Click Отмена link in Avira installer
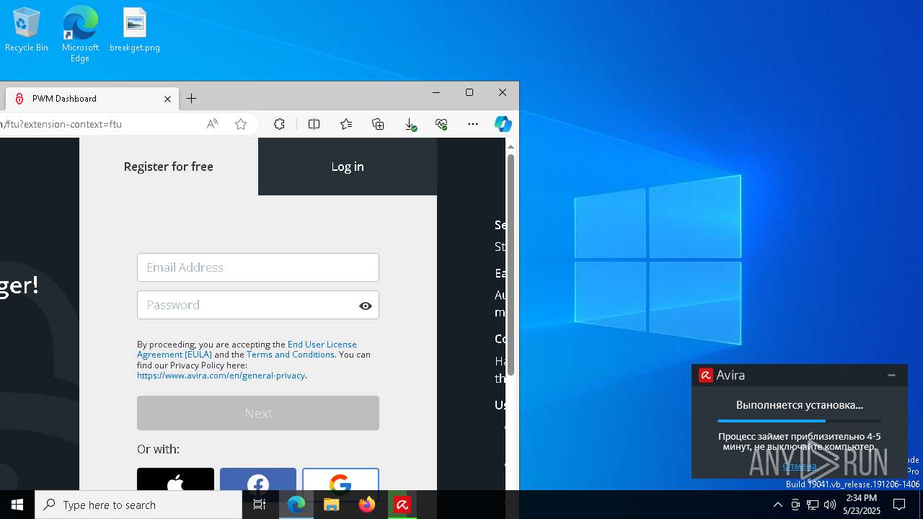The image size is (923, 519). pos(799,466)
